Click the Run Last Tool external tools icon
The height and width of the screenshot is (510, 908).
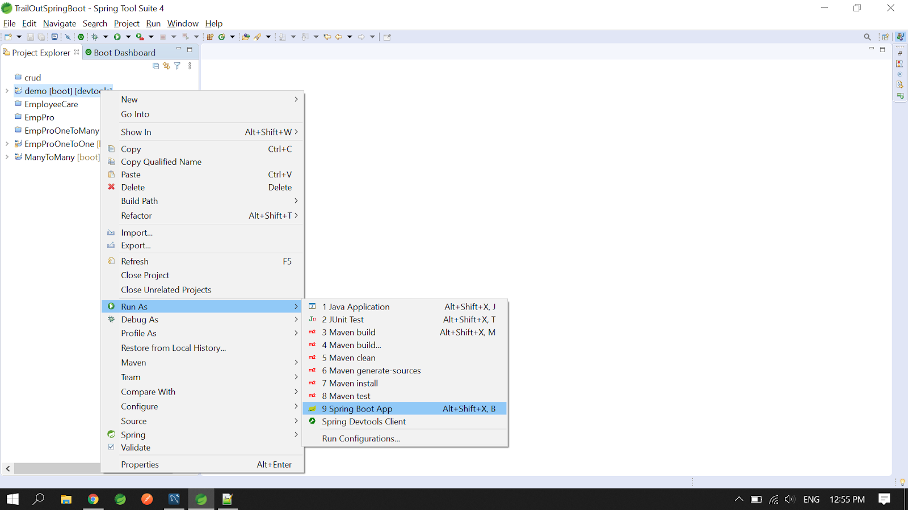click(140, 37)
